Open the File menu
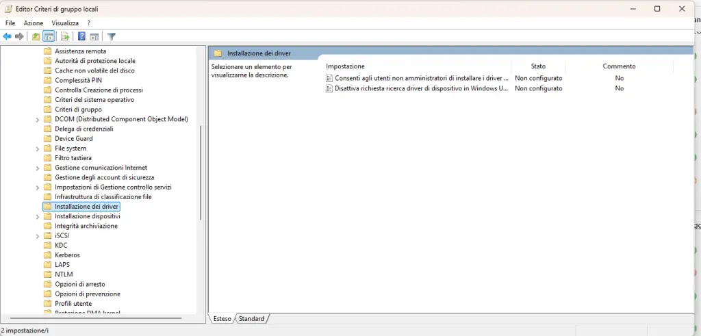This screenshot has height=336, width=701. click(x=10, y=23)
